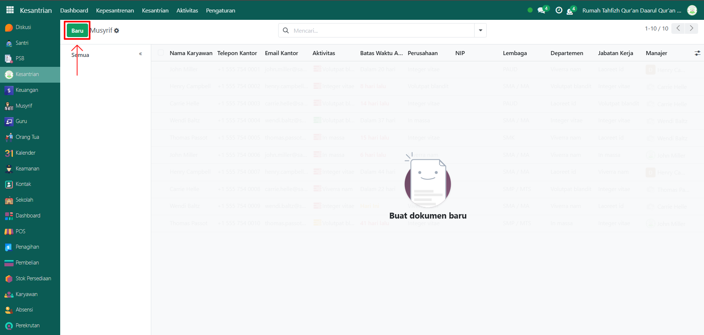Open the apps grid menu icon
The image size is (704, 335).
pyautogui.click(x=10, y=10)
